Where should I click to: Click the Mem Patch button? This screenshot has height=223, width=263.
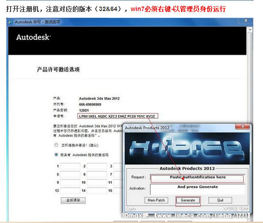(156, 200)
